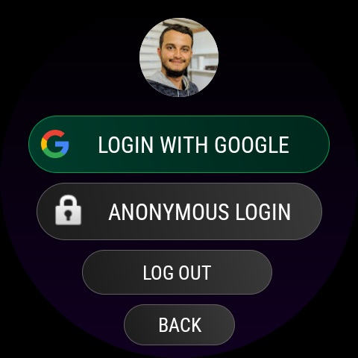Screen dimensions: 358x358
Task: Select the LOGIN WITH GOOGLE button
Action: coord(179,144)
